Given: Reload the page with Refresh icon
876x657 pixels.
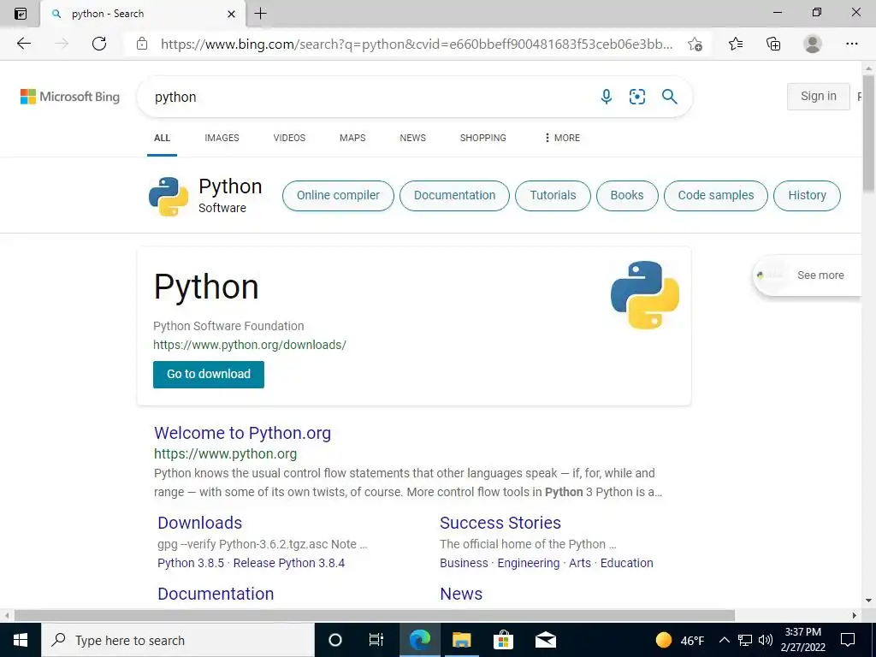Looking at the screenshot, I should coord(99,44).
